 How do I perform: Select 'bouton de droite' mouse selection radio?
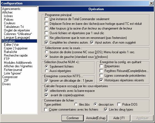(x=47, y=52)
